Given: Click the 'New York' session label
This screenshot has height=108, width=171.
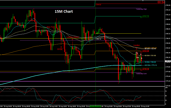Looking at the screenshot, I should coord(51,27).
